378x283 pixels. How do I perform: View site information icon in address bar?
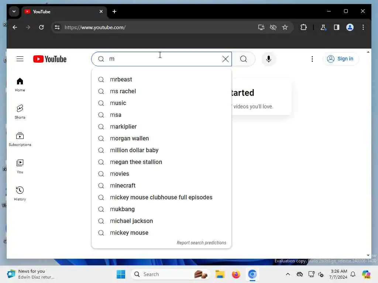coord(57,27)
